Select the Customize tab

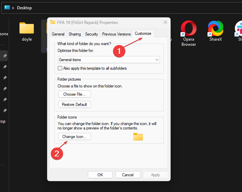(143, 33)
